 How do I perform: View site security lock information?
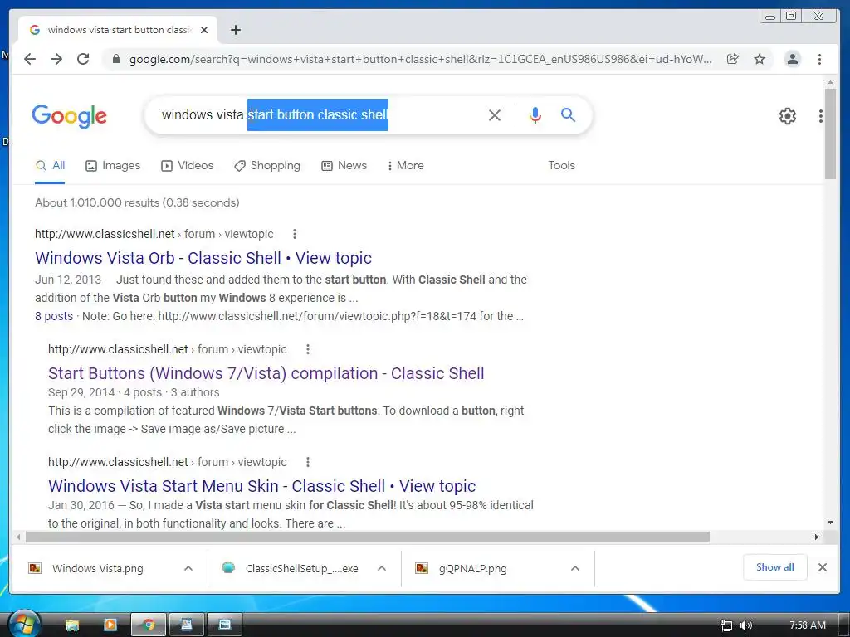coord(115,59)
